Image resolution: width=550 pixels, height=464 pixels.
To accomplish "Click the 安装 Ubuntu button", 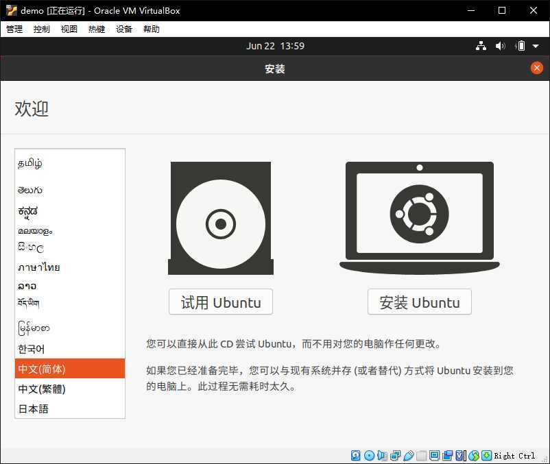I will click(x=420, y=302).
